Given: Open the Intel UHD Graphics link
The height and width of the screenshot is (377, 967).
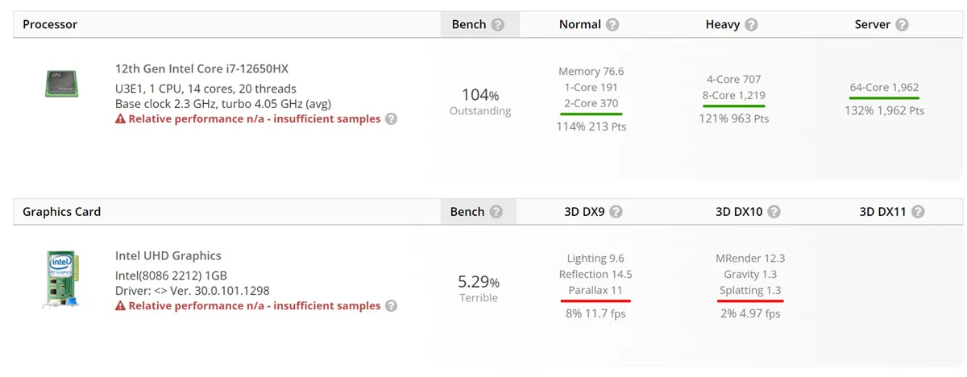Looking at the screenshot, I should click(x=168, y=256).
